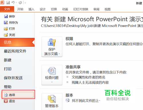Click the 管理版本 button label
143x110 pixels.
tap(52, 106)
